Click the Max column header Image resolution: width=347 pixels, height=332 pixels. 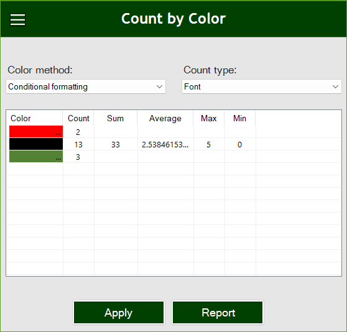209,118
